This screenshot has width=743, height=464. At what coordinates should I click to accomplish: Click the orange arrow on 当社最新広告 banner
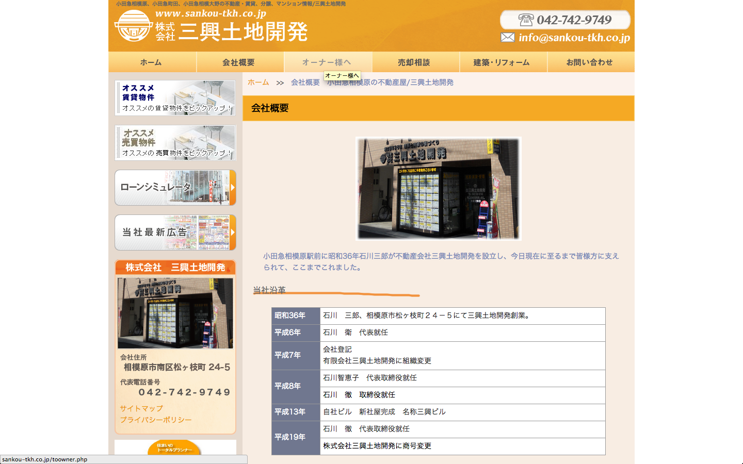pos(233,233)
